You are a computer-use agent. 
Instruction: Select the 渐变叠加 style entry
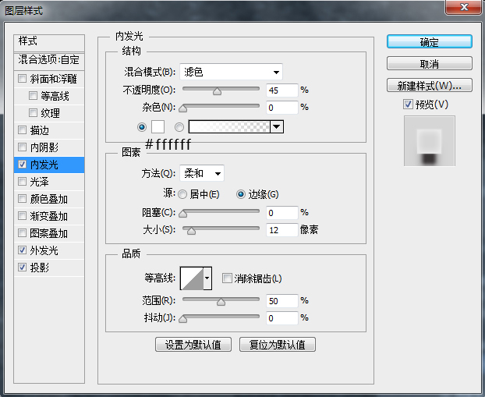[x=49, y=216]
